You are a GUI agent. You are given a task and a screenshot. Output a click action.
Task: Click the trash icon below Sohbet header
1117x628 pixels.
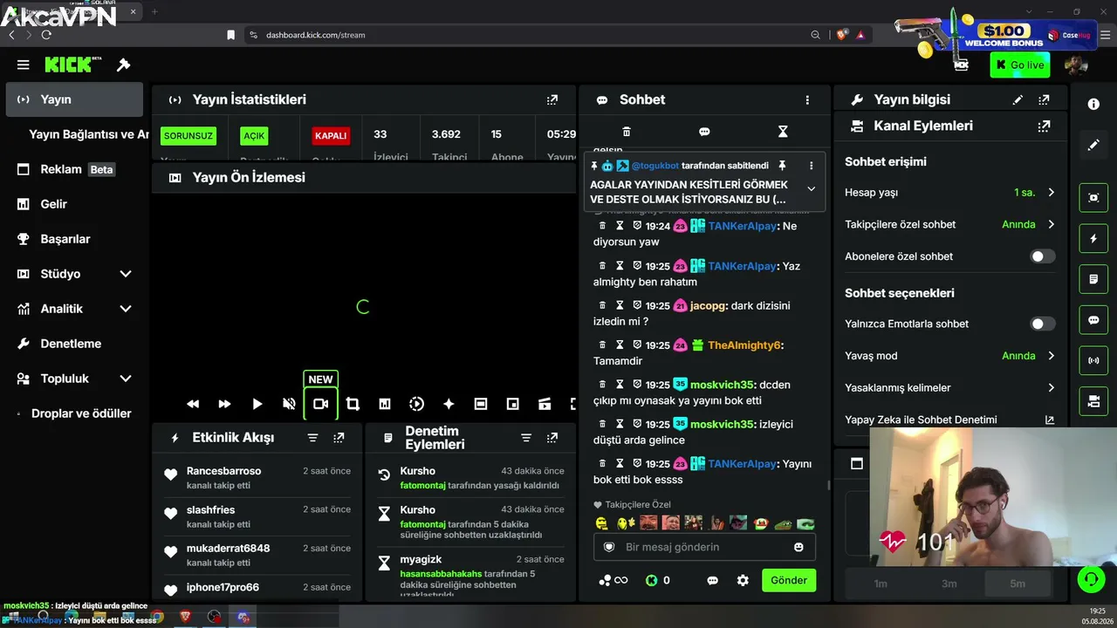coord(627,132)
